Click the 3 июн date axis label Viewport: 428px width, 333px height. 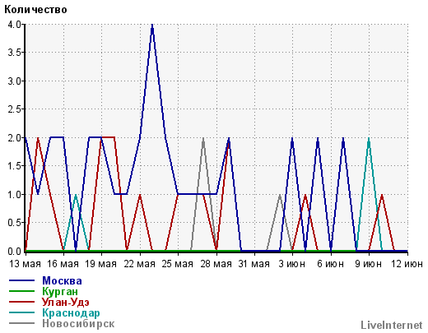[292, 264]
